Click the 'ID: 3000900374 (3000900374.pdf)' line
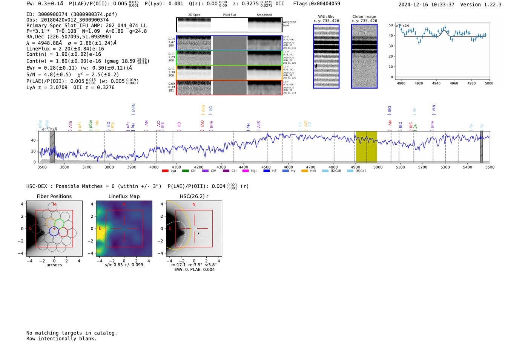Image resolution: width=528 pixels, height=359 pixels. 72,14
